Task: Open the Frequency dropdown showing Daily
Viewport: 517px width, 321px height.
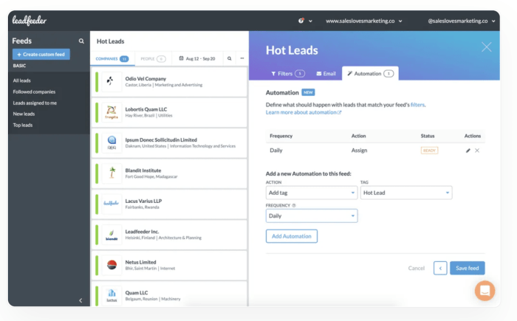Action: coord(312,216)
